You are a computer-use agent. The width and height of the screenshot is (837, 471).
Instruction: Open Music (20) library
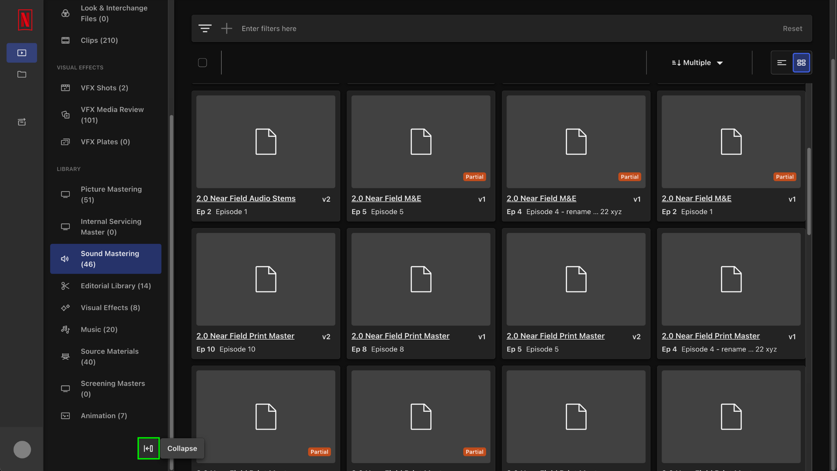105,330
